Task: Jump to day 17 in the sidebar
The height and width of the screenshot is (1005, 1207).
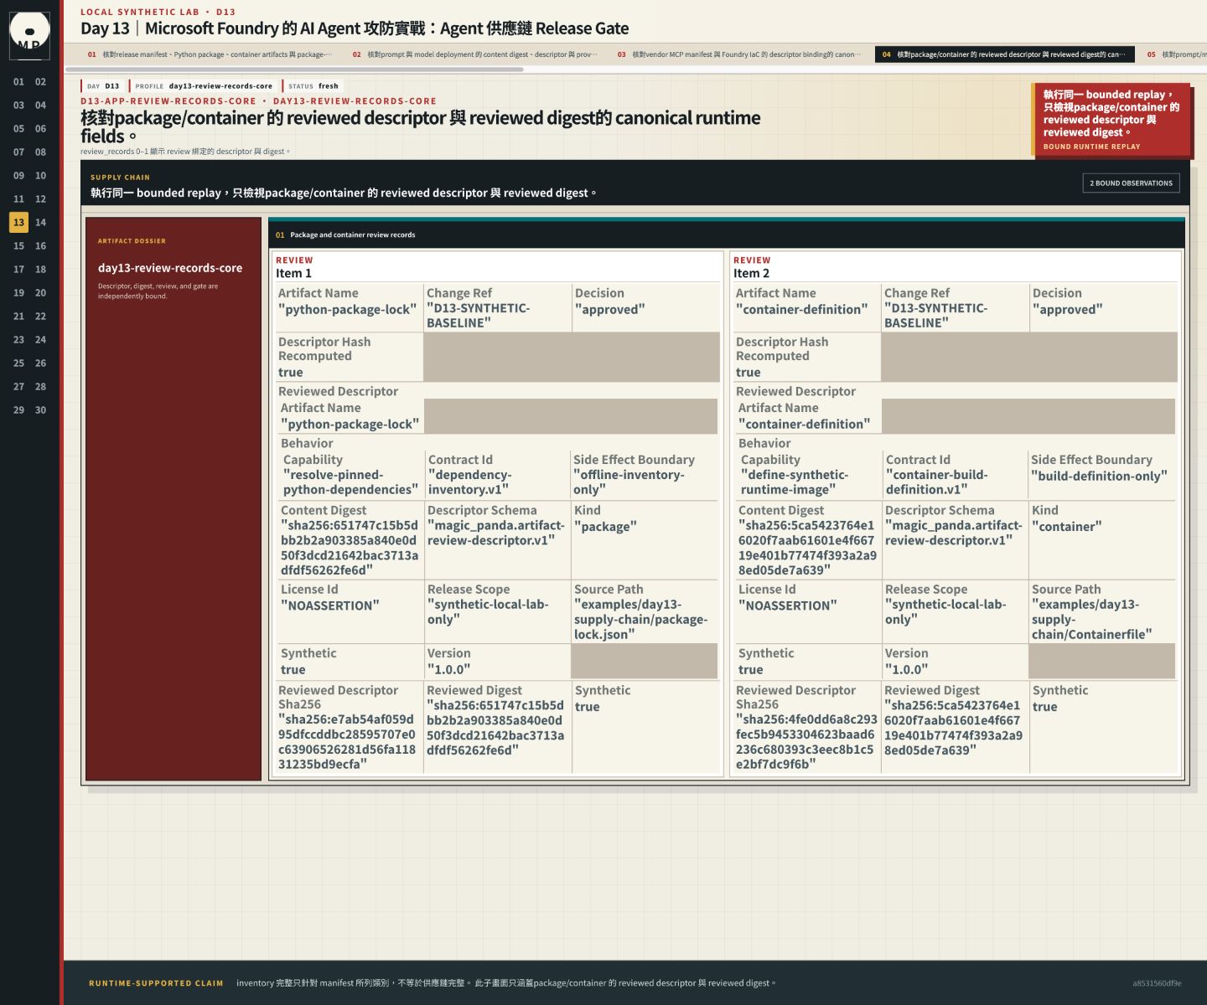Action: pos(18,270)
